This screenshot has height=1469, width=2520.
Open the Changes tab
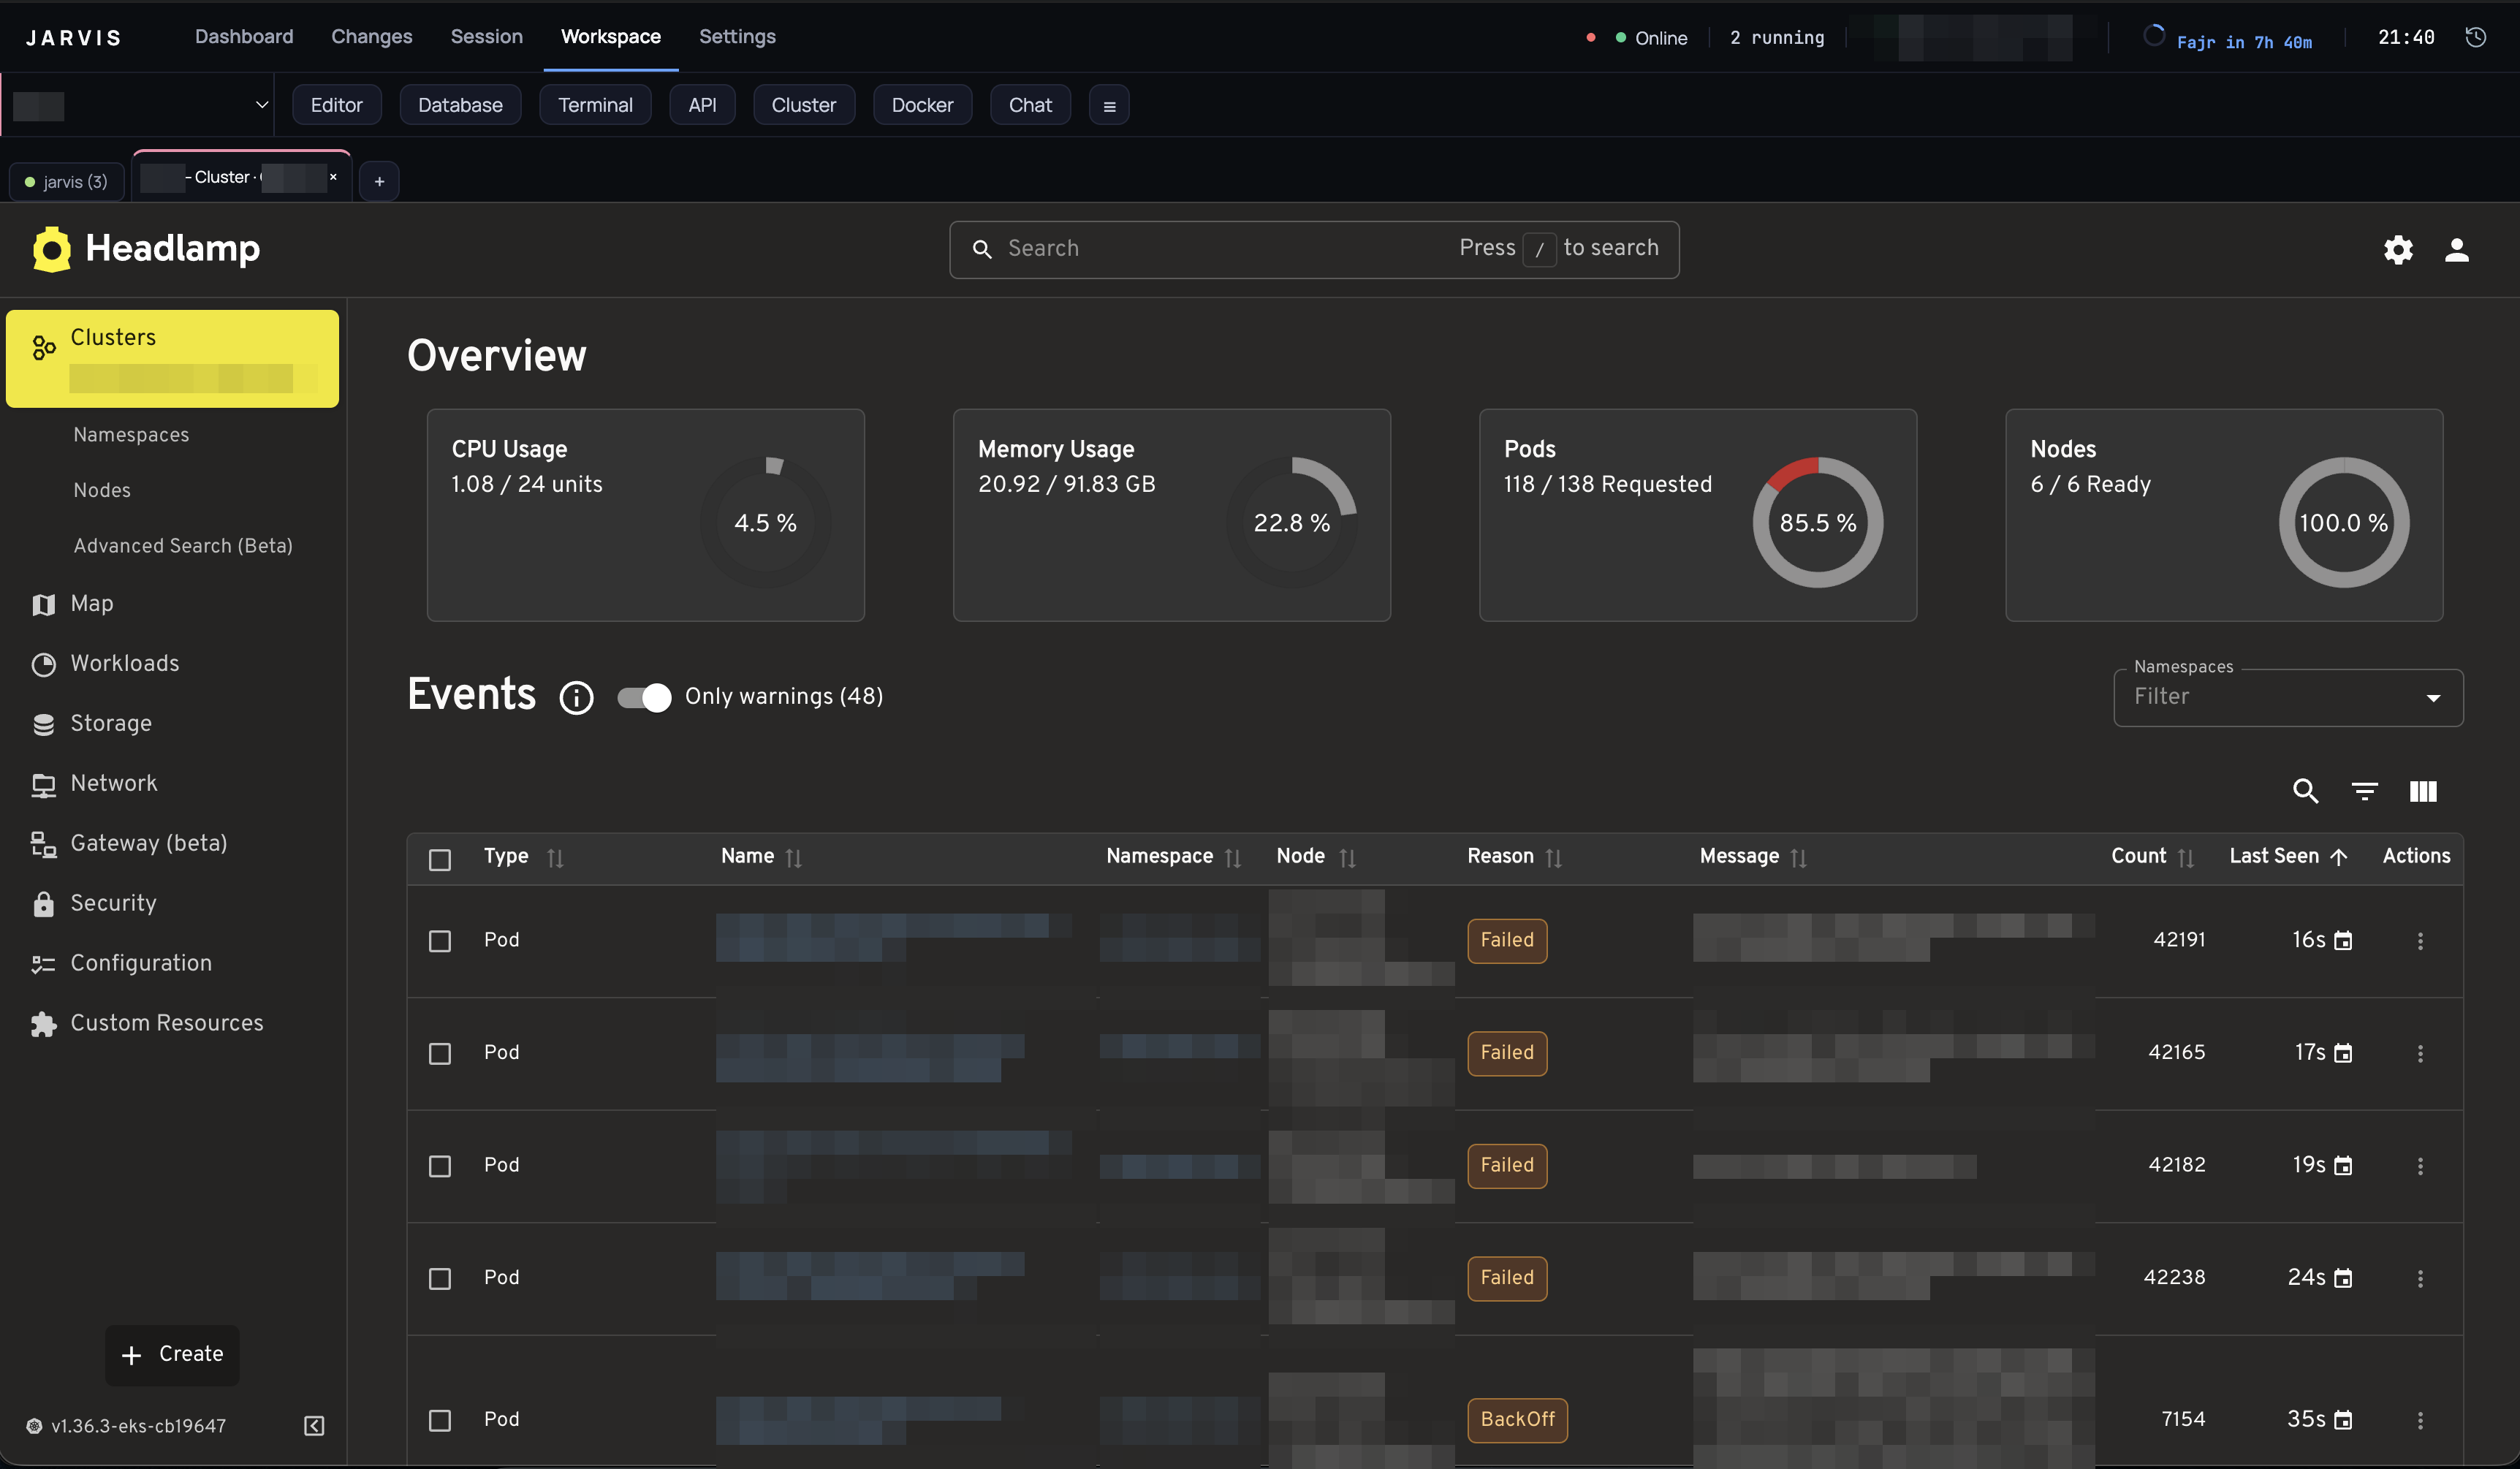tap(371, 37)
